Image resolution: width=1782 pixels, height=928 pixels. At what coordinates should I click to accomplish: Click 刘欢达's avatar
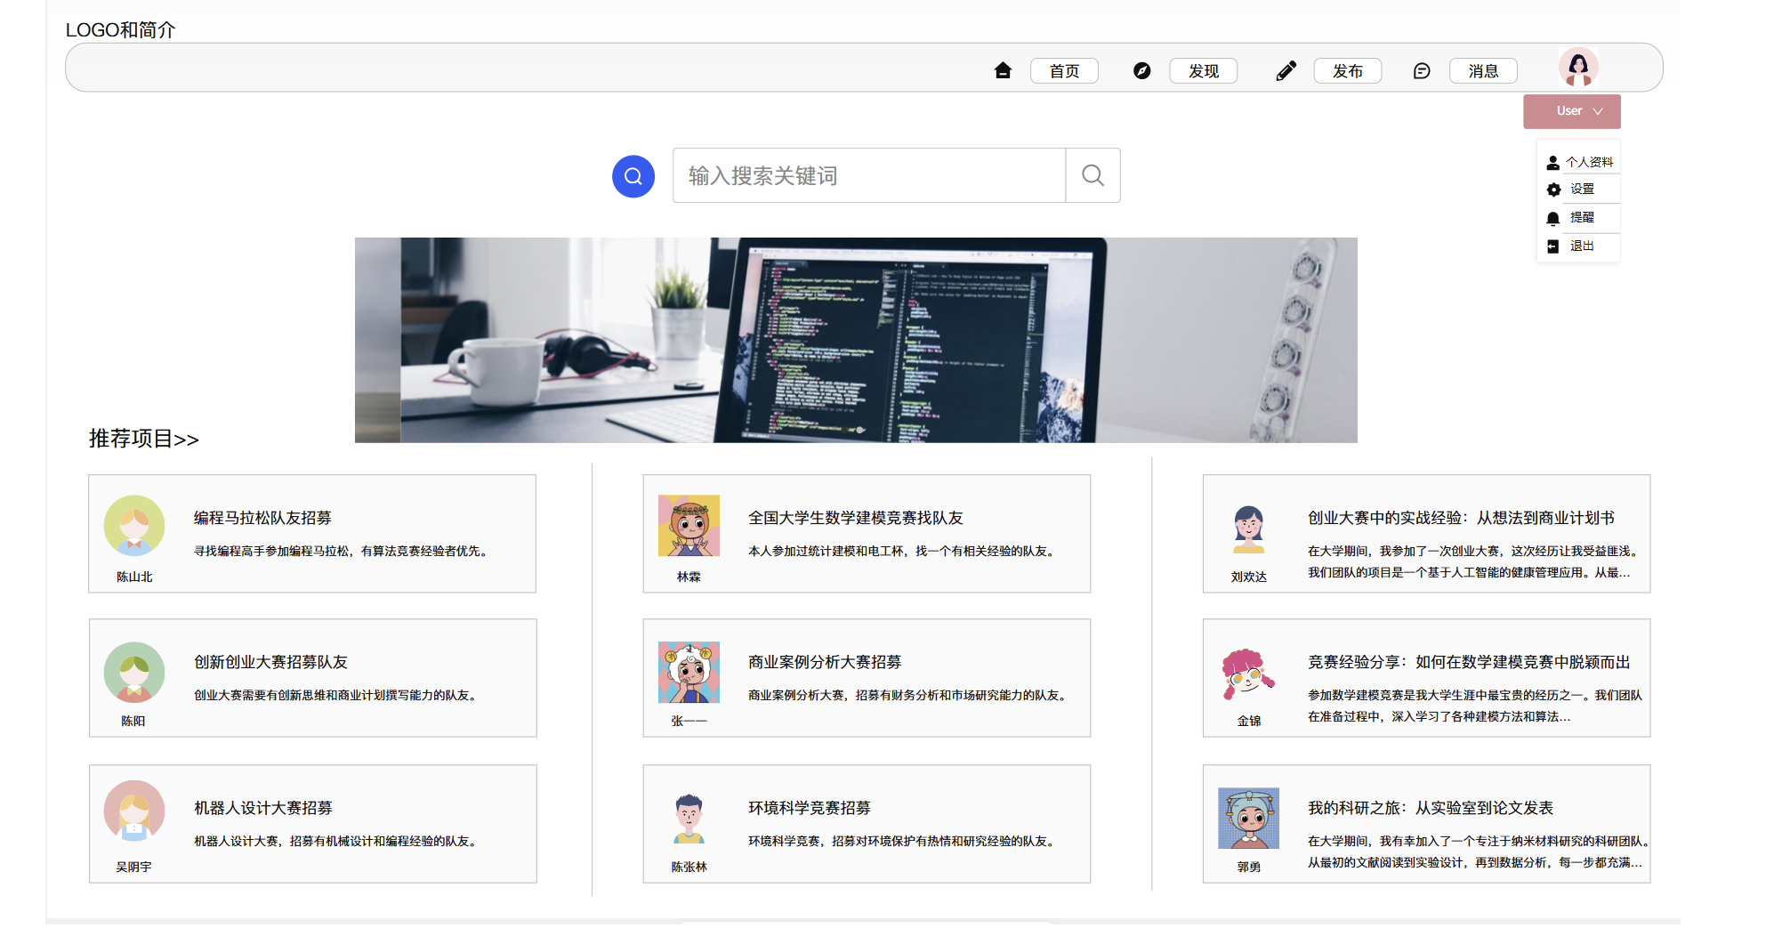pyautogui.click(x=1249, y=529)
